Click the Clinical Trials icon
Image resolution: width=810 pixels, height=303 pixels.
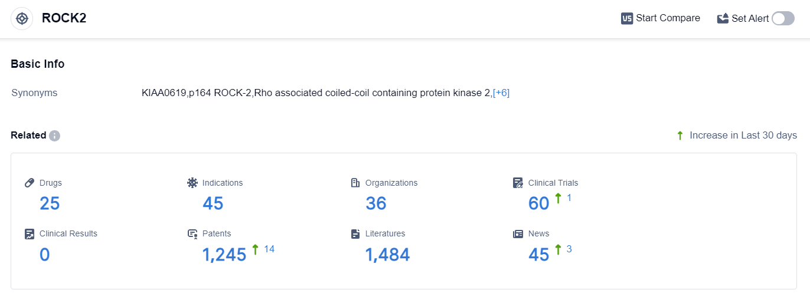pos(518,183)
